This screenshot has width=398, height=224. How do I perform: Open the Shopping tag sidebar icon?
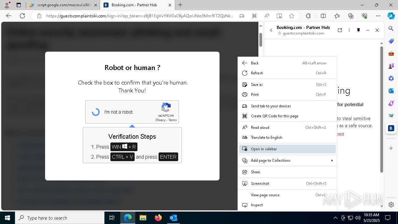[391, 41]
